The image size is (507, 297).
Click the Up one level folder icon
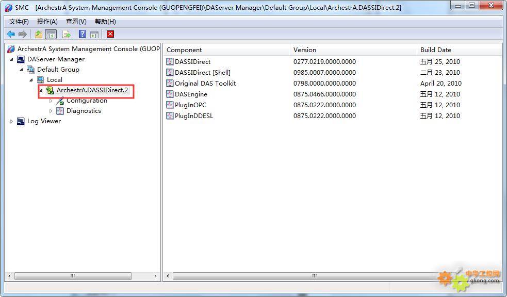click(39, 35)
